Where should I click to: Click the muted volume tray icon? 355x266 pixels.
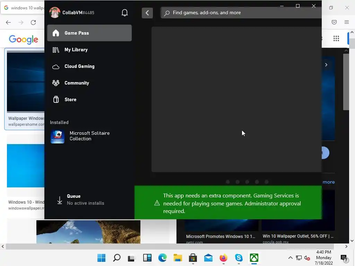coord(307,258)
